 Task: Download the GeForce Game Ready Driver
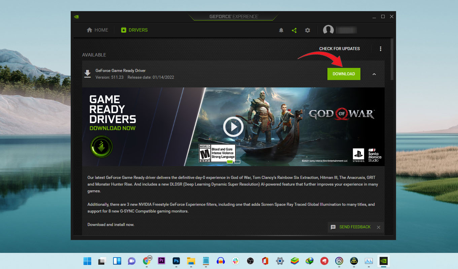coord(344,74)
